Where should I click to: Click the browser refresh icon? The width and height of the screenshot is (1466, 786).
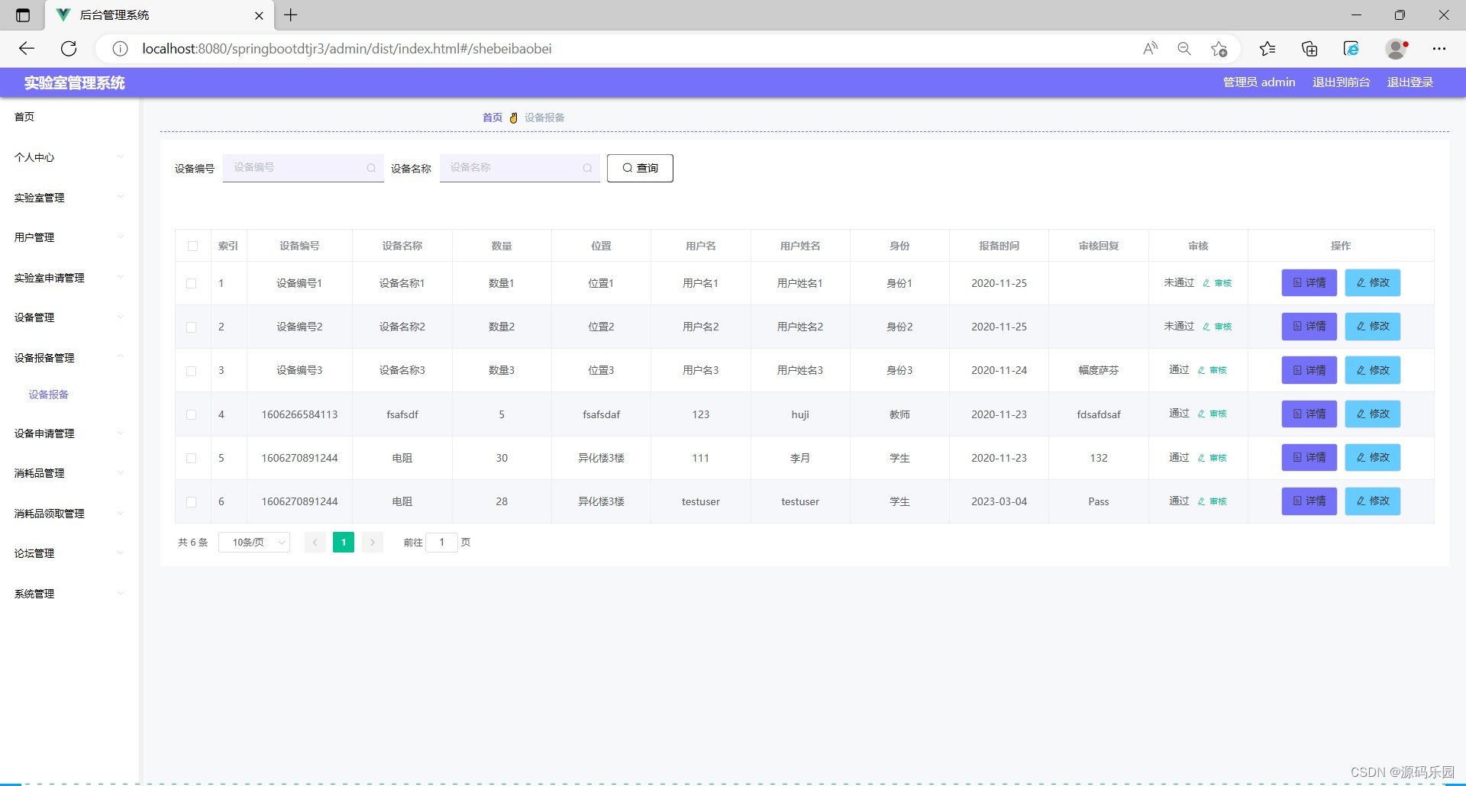pyautogui.click(x=69, y=48)
